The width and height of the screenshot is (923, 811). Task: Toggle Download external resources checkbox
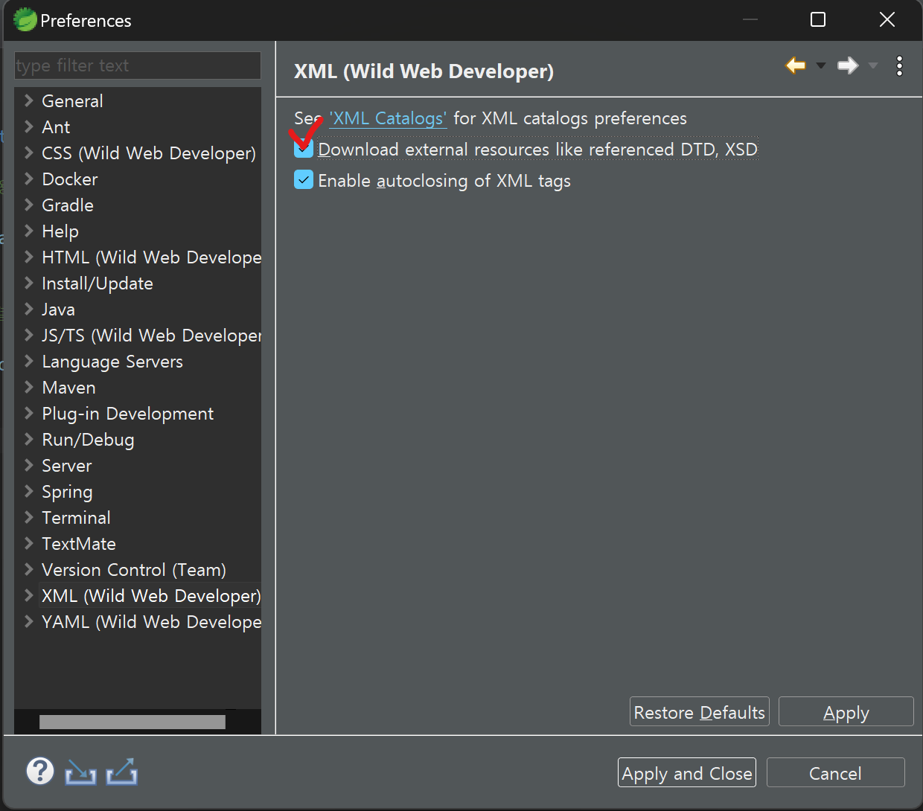[x=304, y=149]
